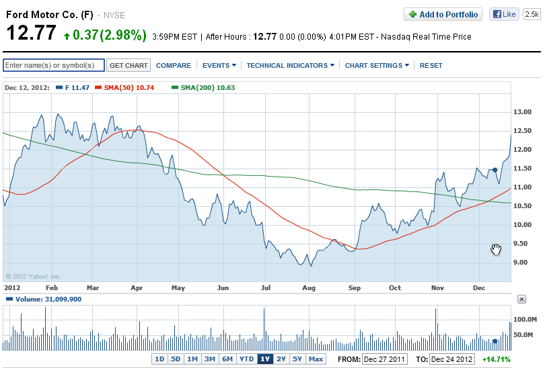Select the 1M time range tab

click(x=192, y=359)
